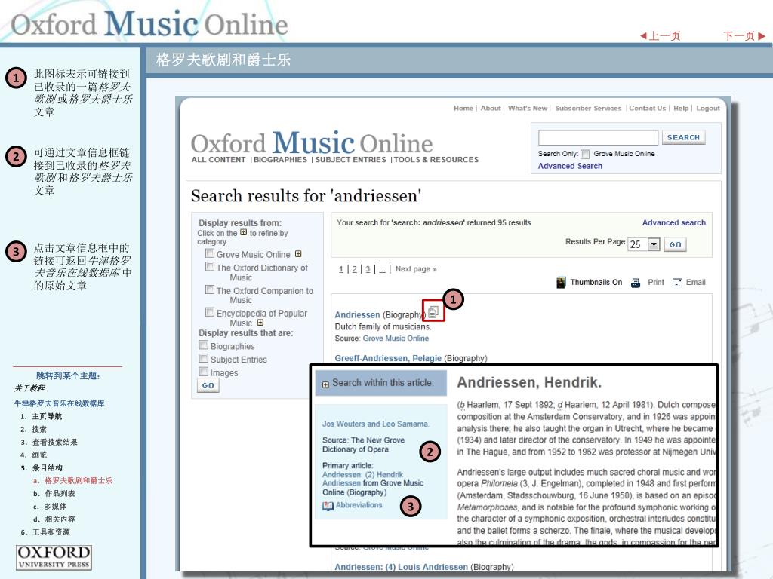
Task: Tick Encyclopedia of Popular Music checkbox
Action: click(x=210, y=311)
